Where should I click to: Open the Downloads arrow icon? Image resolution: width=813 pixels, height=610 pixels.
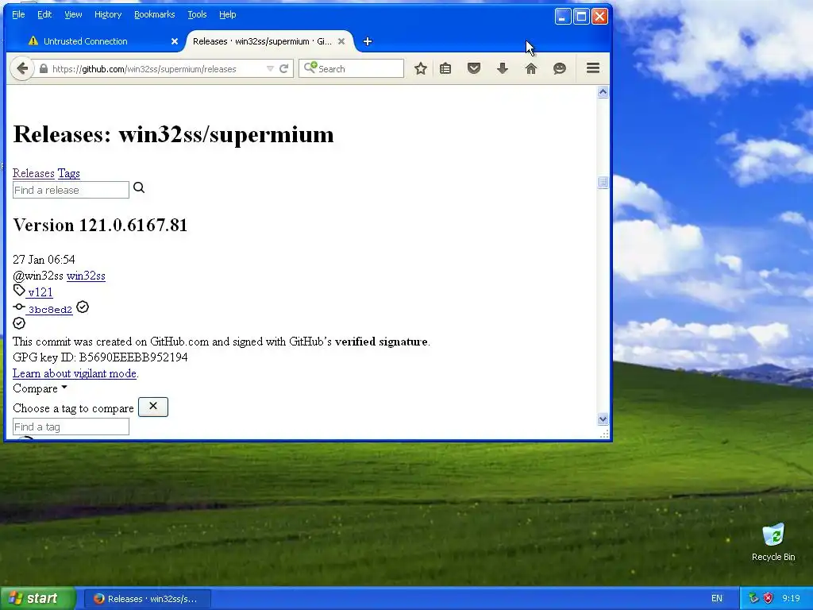[x=503, y=68]
